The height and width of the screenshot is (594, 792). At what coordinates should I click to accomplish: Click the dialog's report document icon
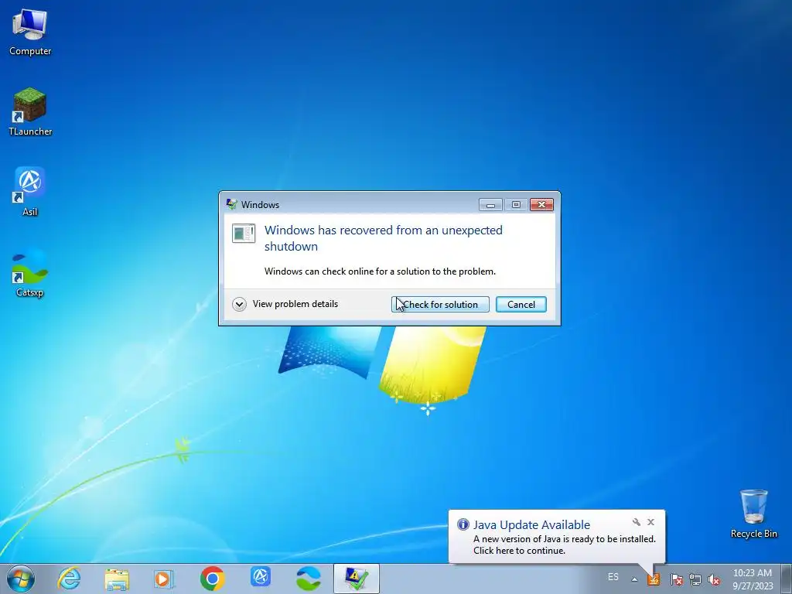tap(244, 234)
